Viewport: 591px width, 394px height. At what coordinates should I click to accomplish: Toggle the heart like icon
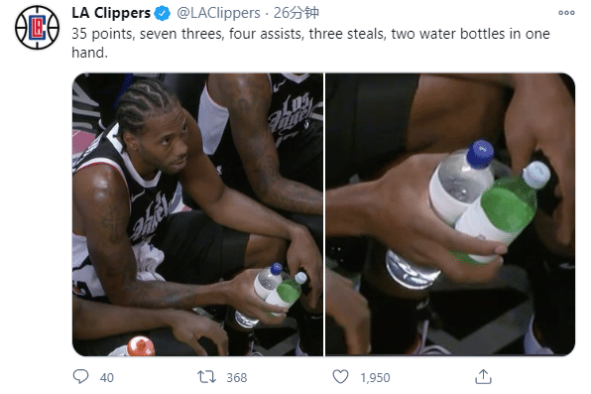click(x=340, y=377)
